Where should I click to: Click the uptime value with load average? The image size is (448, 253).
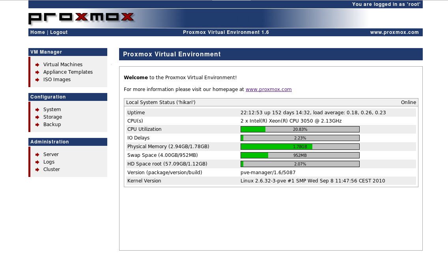pyautogui.click(x=313, y=112)
